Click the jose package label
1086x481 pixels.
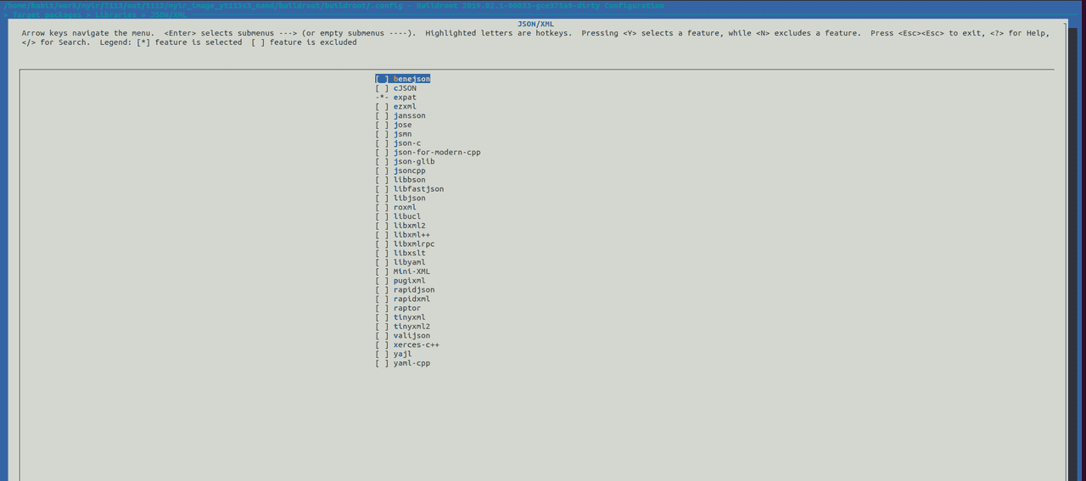(x=402, y=125)
